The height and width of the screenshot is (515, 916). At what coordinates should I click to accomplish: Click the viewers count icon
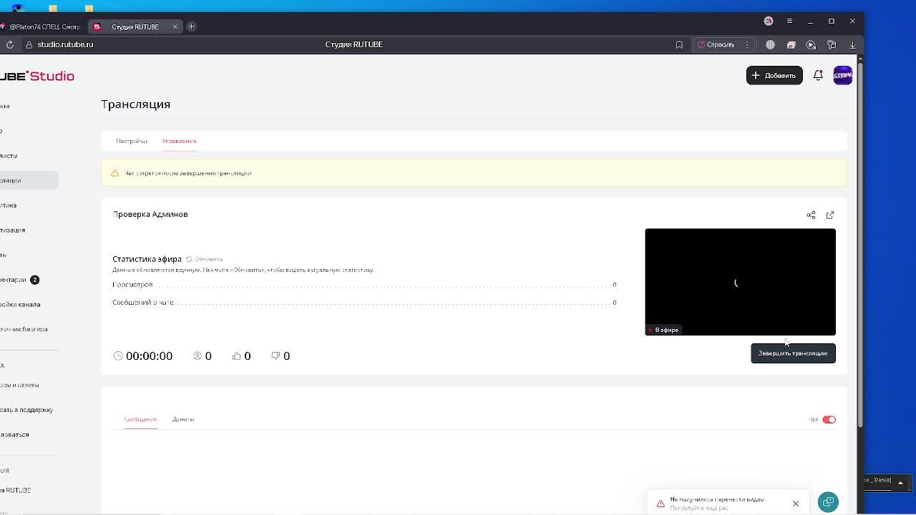198,355
